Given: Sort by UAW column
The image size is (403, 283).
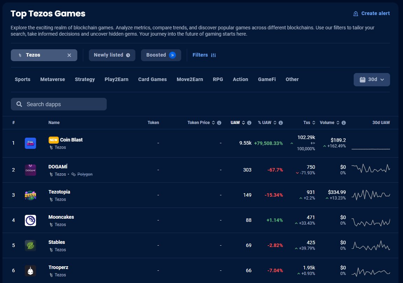Looking at the screenshot, I should (238, 123).
